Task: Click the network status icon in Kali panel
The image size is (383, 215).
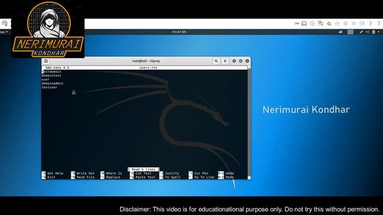Action: [341, 32]
